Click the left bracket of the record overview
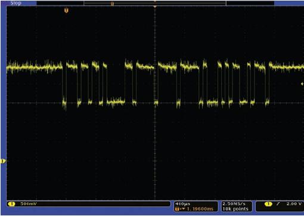Viewport: 304px width, 216px height. click(x=84, y=3)
